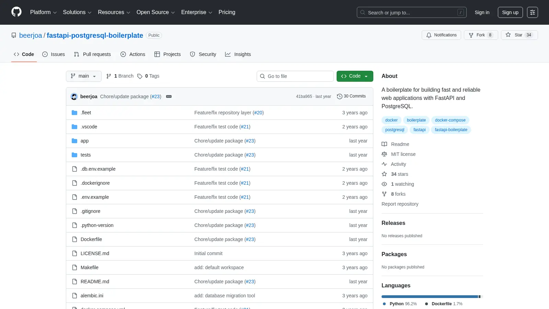Click the Pricing link
This screenshot has height=309, width=549.
(x=227, y=12)
